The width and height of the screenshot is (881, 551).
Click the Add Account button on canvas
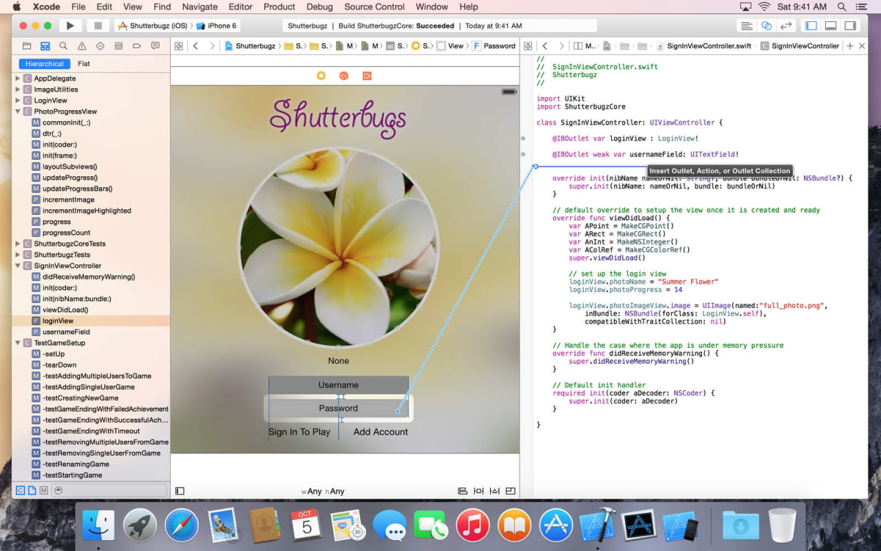(381, 432)
